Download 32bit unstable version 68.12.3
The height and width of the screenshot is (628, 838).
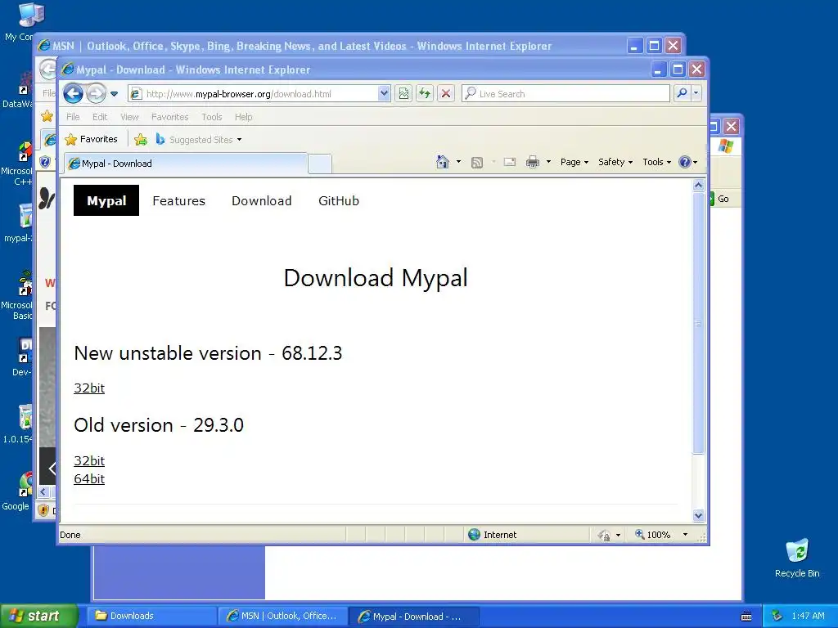(x=89, y=388)
